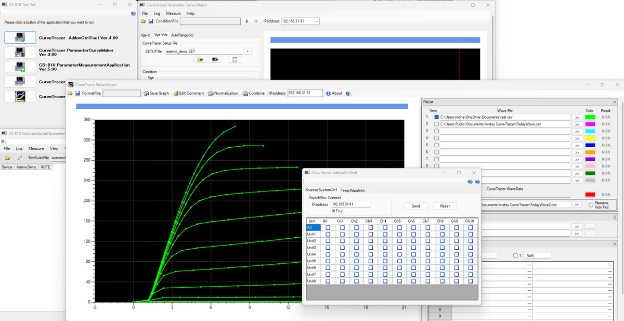This screenshot has height=321, width=624.
Task: Click save disk icon in WaveViewer toolbar
Action: click(x=77, y=93)
